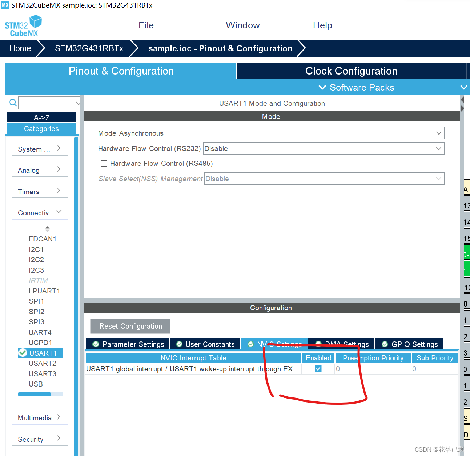Viewport: 470px width, 456px height.
Task: Click the Parameter Settings tab check icon
Action: click(x=96, y=344)
